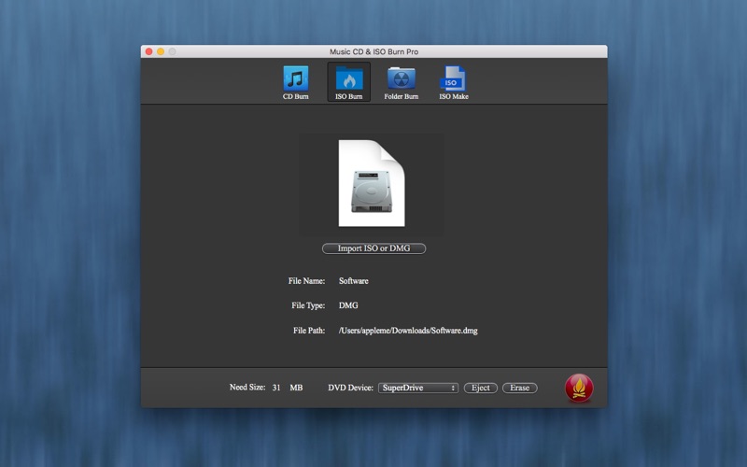This screenshot has width=747, height=467.
Task: Click the File Name value Software
Action: click(354, 281)
